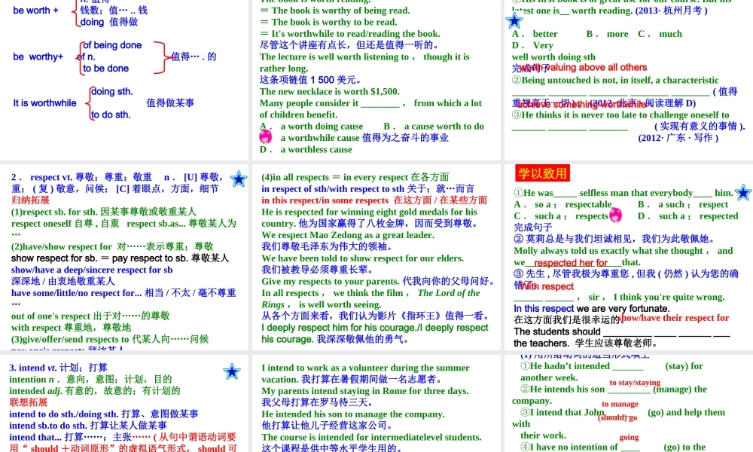Click the text 'be worthy+'

[38, 56]
